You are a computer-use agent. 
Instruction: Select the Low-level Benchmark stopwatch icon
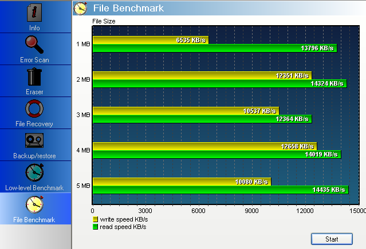click(34, 172)
